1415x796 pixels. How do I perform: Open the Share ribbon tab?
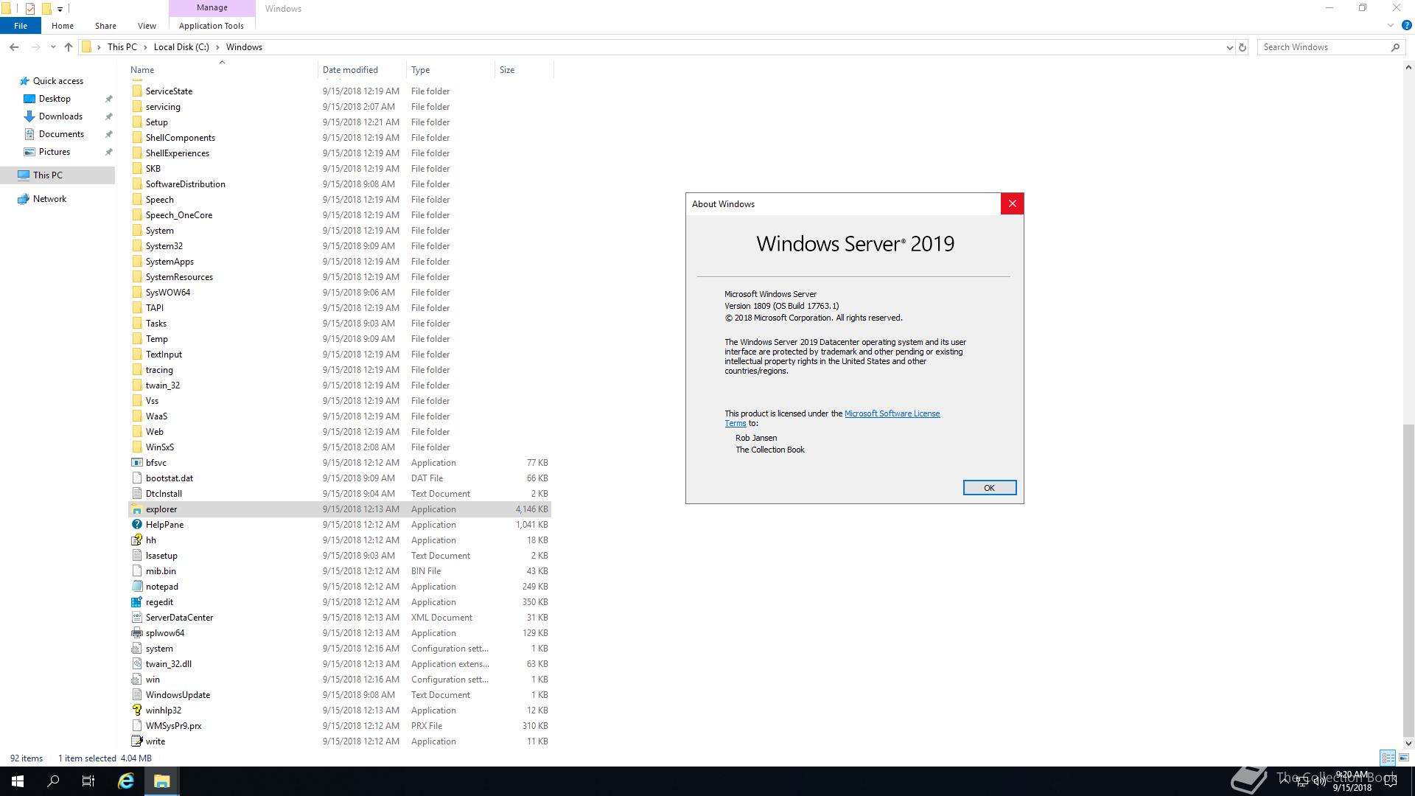[x=105, y=26]
